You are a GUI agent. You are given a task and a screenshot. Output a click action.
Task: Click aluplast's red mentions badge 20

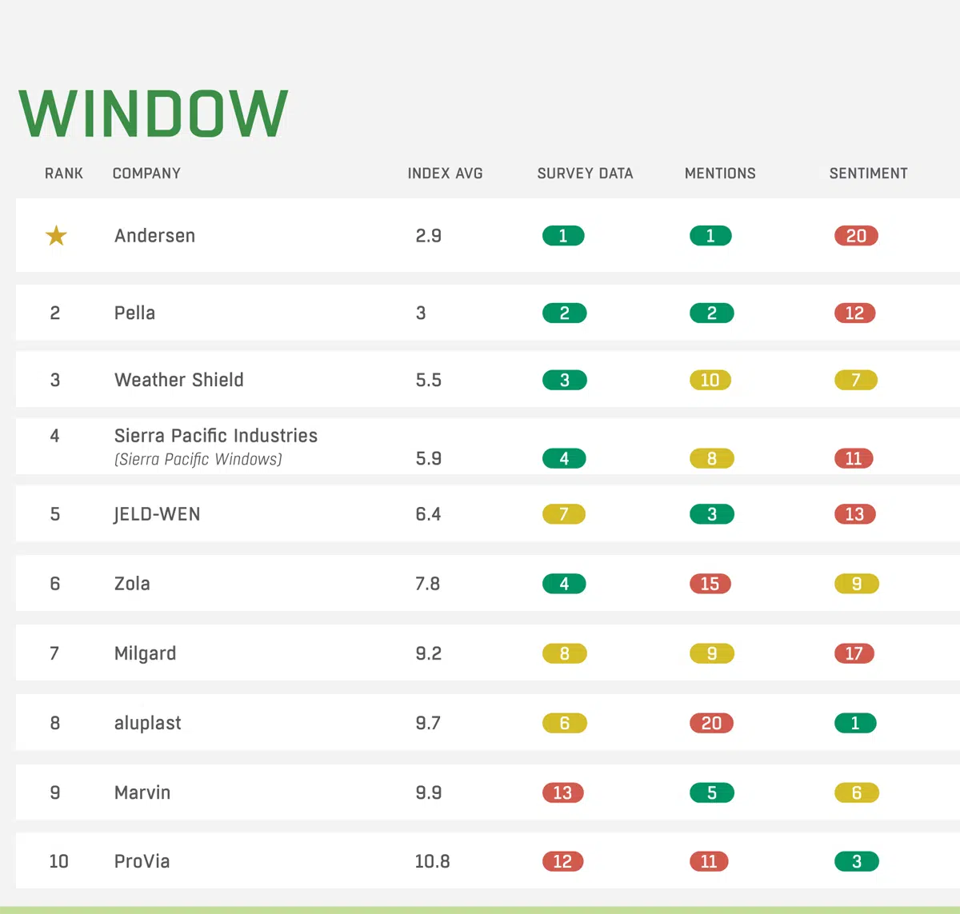click(x=711, y=723)
